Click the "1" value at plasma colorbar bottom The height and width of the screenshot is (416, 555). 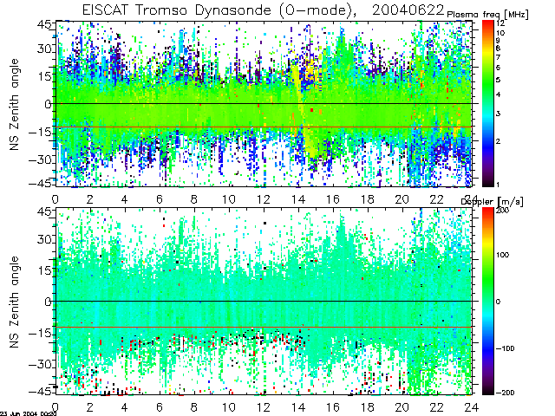[x=498, y=185]
